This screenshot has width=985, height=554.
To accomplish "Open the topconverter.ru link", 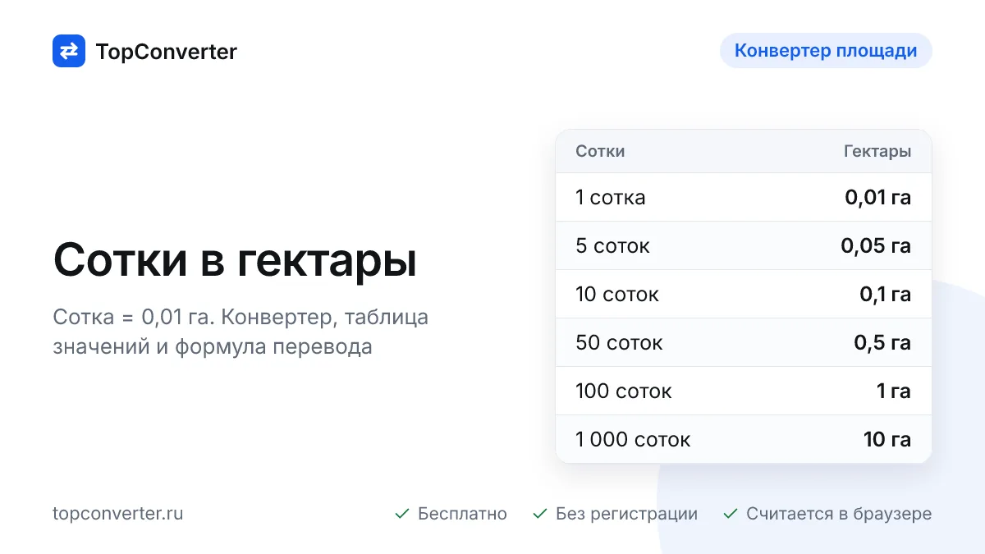I will [x=118, y=514].
